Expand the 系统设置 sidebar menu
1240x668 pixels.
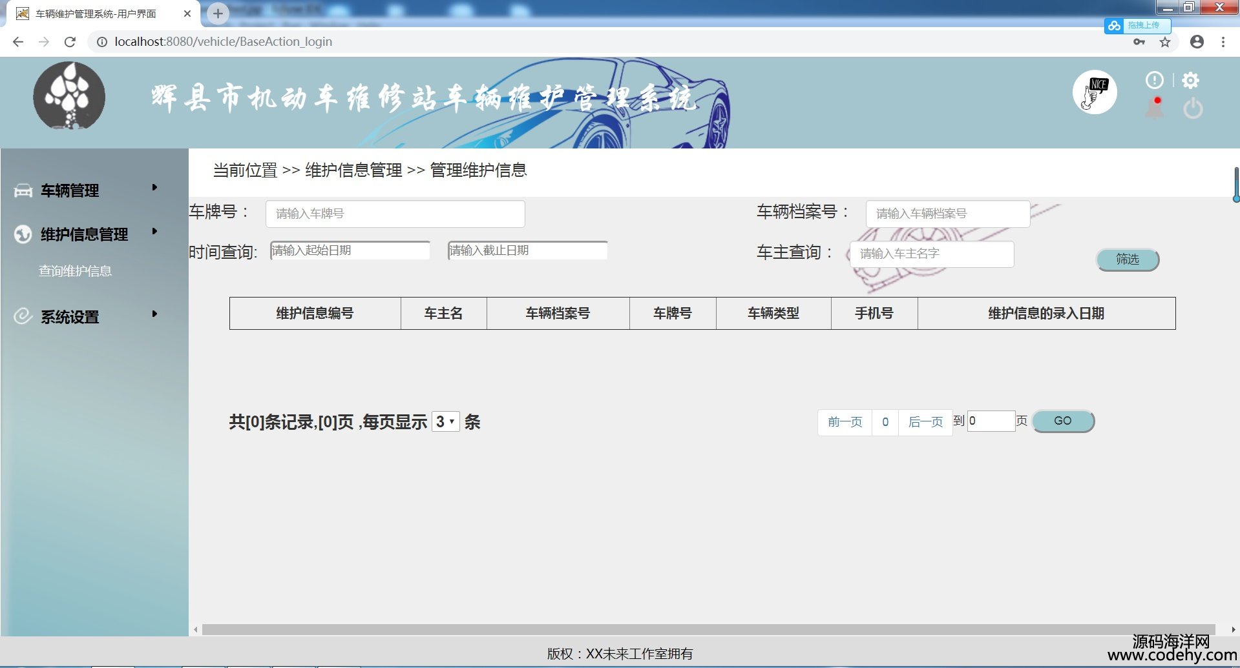point(70,317)
